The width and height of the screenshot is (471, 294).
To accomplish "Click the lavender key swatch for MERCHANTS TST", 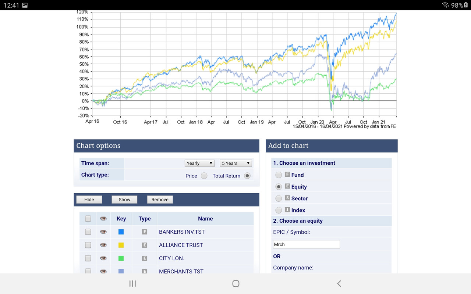I will pos(121,271).
